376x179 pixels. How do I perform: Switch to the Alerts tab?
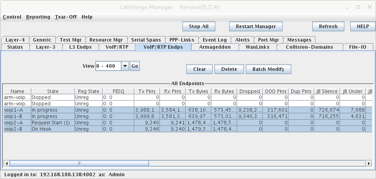[x=242, y=40]
